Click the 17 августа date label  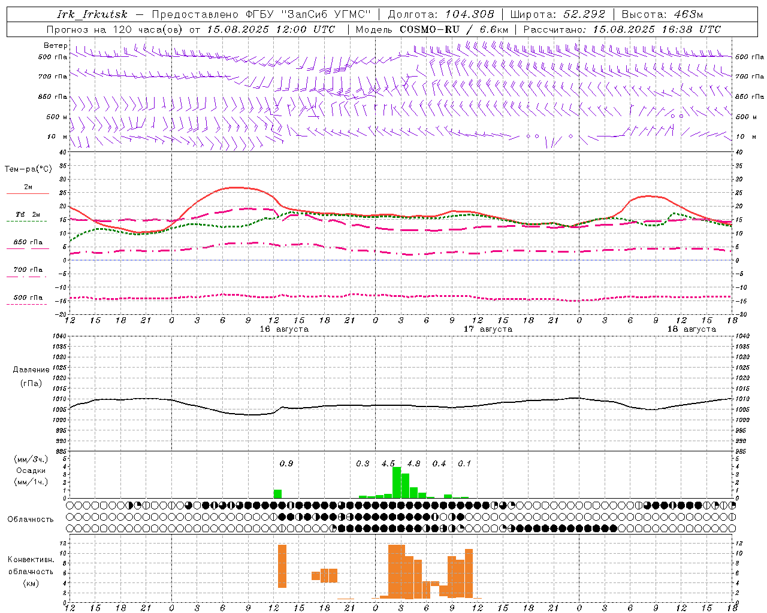(x=488, y=329)
